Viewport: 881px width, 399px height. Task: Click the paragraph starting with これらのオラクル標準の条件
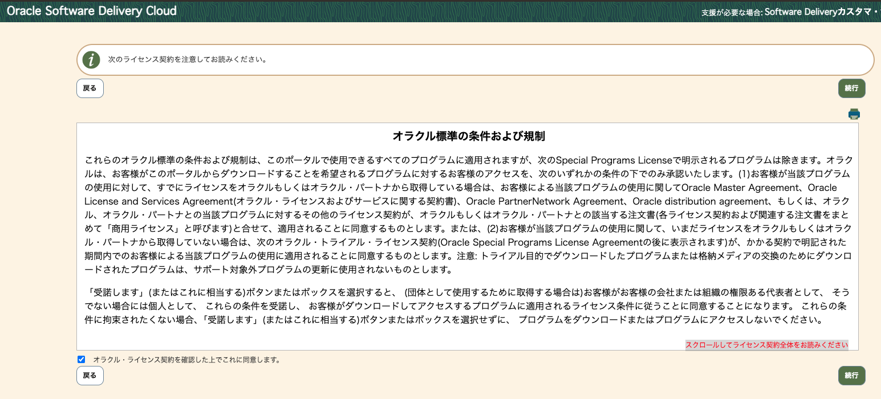tap(468, 215)
